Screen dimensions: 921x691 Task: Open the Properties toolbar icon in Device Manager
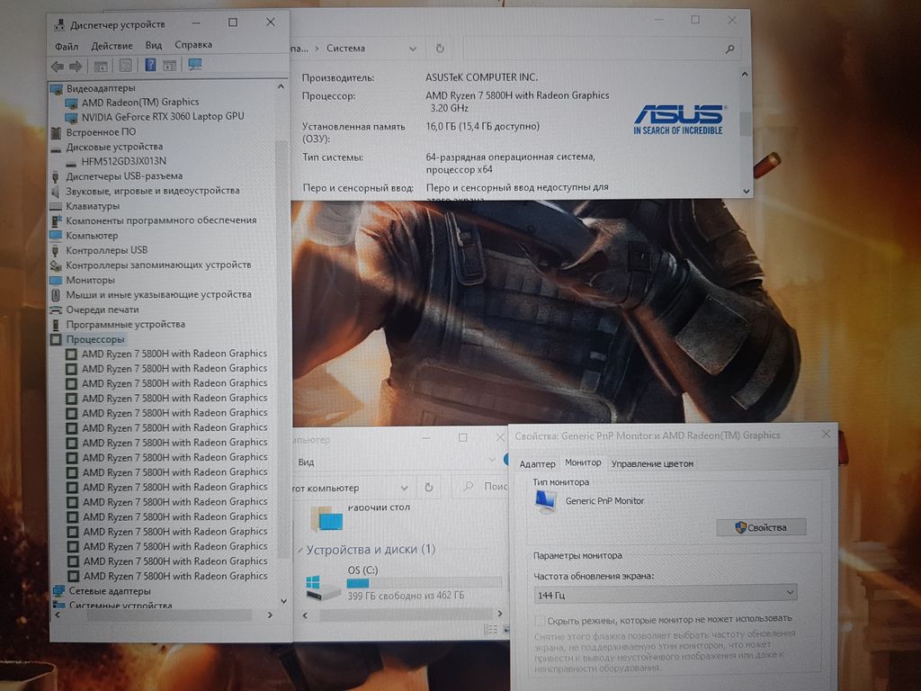(x=126, y=66)
